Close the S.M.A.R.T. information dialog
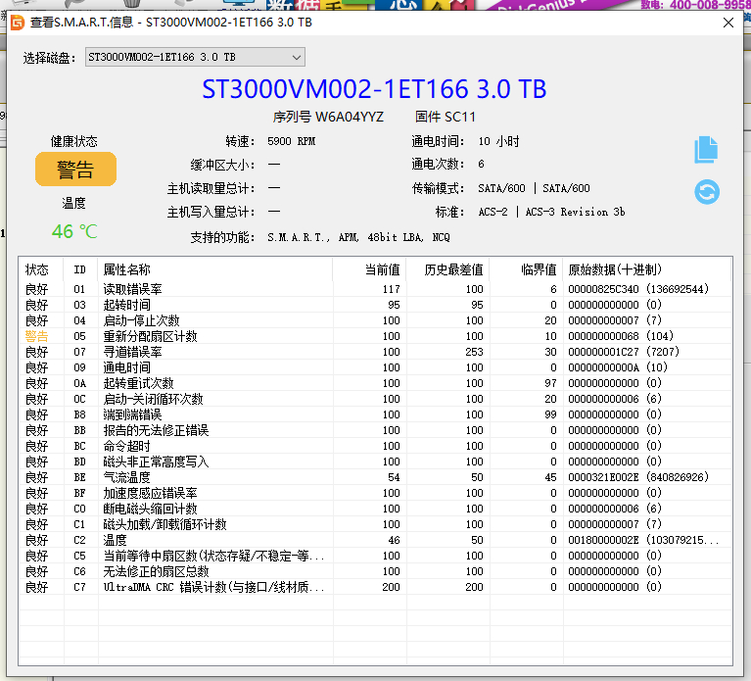Image resolution: width=751 pixels, height=681 pixels. (x=728, y=23)
